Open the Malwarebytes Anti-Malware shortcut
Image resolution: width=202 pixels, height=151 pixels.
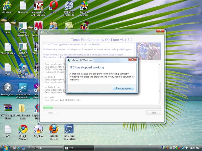pos(38,9)
